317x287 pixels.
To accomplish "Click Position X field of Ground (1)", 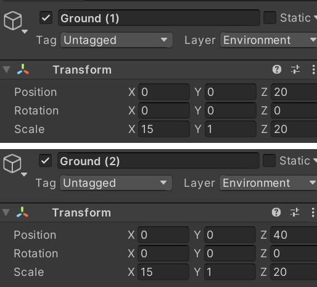I will click(164, 92).
